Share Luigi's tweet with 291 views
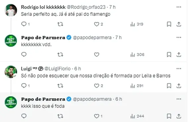This screenshot has width=188, height=122. tap(179, 86)
